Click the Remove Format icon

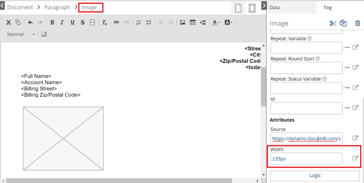(104, 23)
